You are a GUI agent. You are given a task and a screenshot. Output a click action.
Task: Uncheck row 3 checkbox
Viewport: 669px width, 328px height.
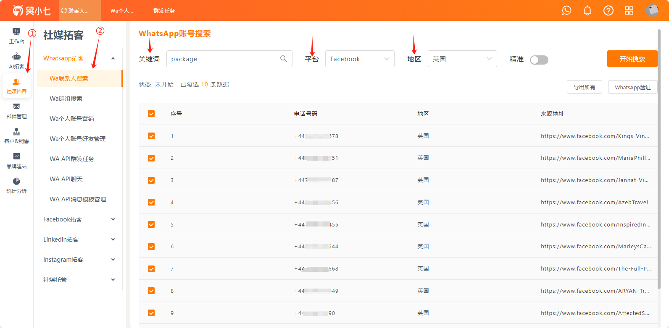coord(151,180)
